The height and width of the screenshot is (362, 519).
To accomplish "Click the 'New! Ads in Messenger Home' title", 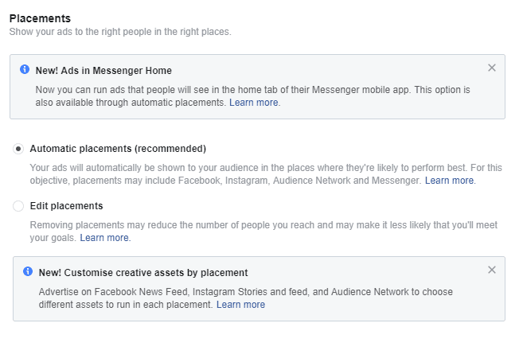I will [103, 71].
